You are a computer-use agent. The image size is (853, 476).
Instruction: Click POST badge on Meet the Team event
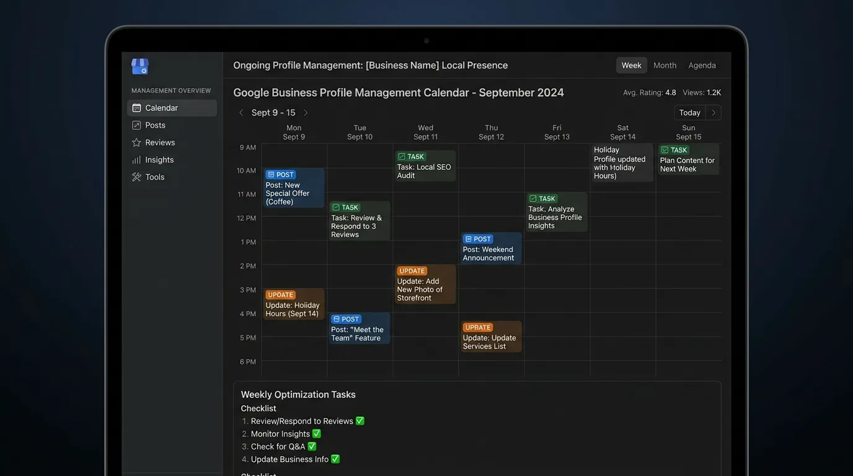coord(346,319)
